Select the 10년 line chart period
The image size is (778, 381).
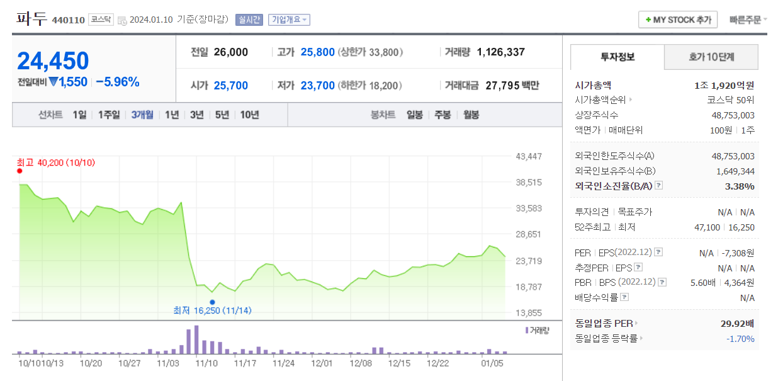[x=249, y=115]
